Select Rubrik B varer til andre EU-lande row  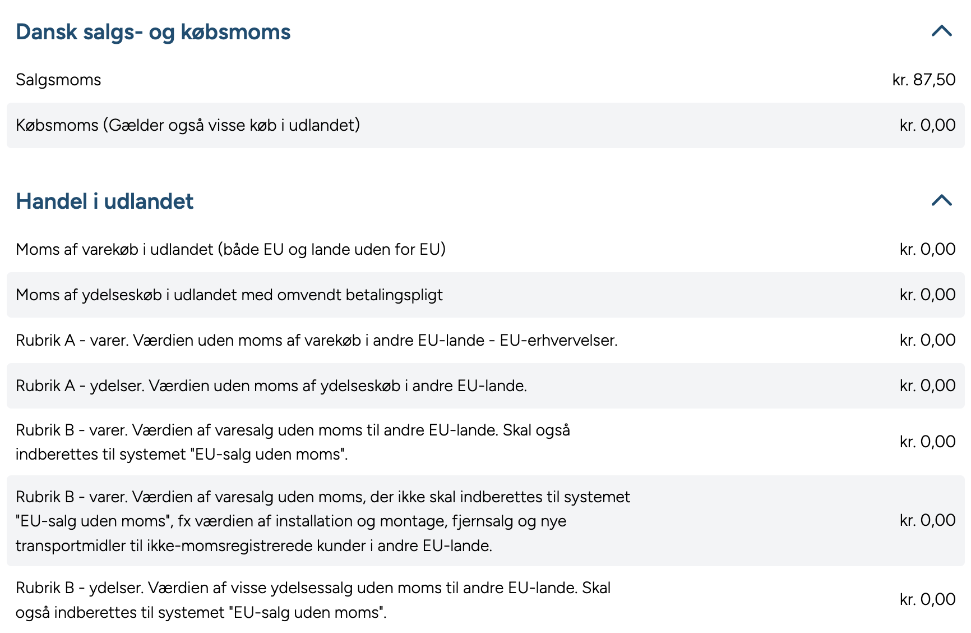click(293, 442)
